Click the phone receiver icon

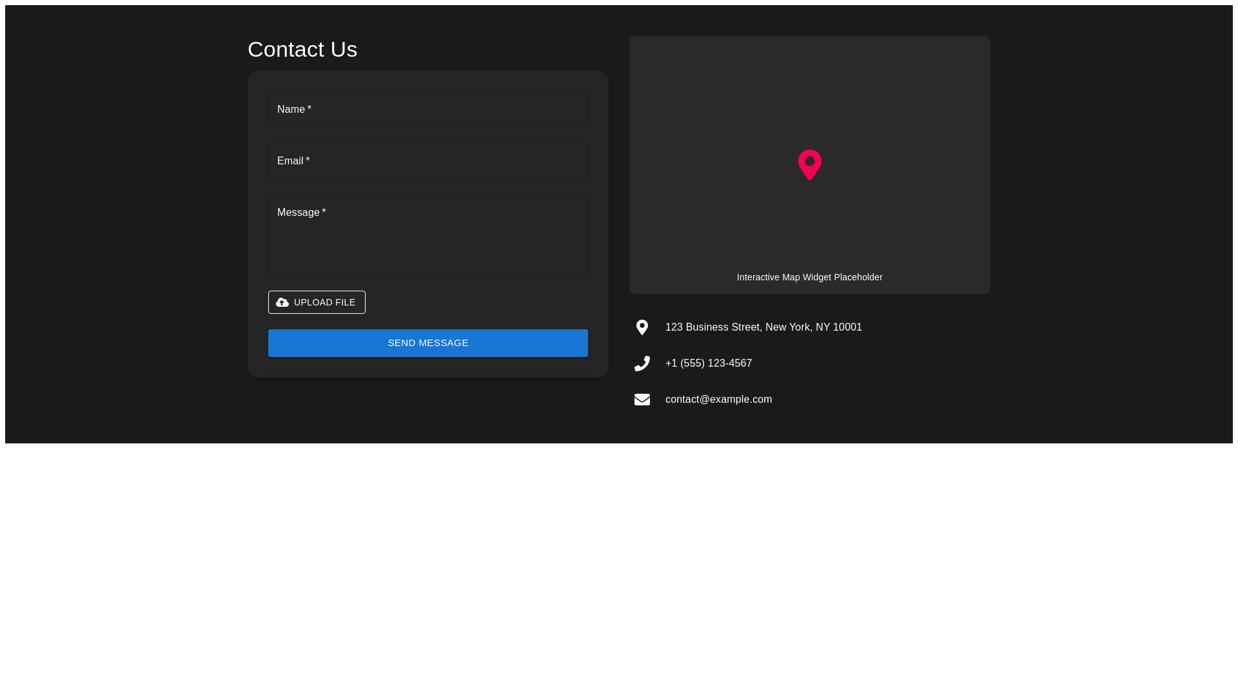click(642, 363)
